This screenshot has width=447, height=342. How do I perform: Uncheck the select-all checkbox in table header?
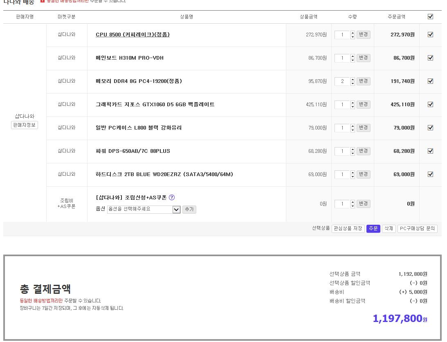click(x=430, y=17)
